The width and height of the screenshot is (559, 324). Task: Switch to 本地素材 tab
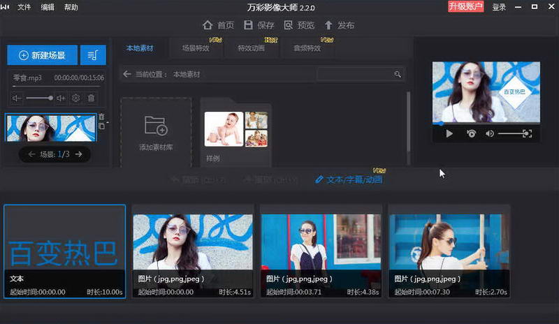point(140,48)
